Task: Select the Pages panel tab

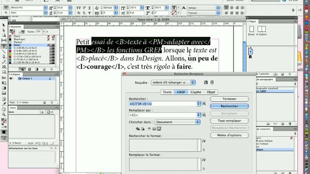Action: 252,21
